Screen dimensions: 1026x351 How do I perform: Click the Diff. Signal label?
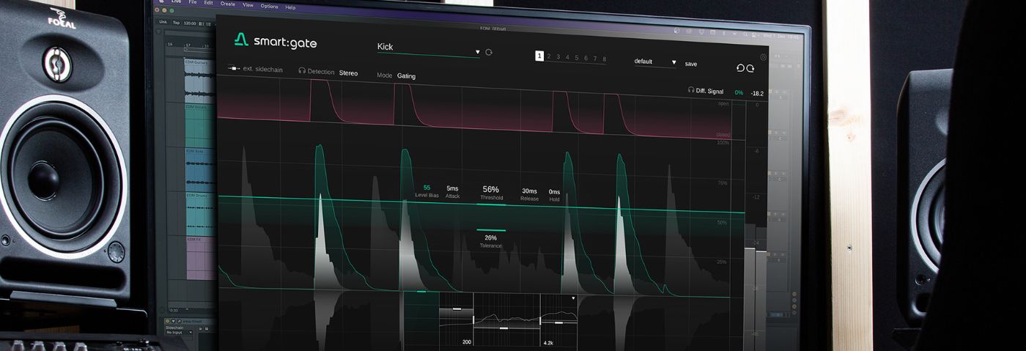click(709, 92)
